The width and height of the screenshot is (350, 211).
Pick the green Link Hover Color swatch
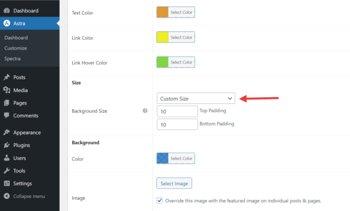point(163,62)
